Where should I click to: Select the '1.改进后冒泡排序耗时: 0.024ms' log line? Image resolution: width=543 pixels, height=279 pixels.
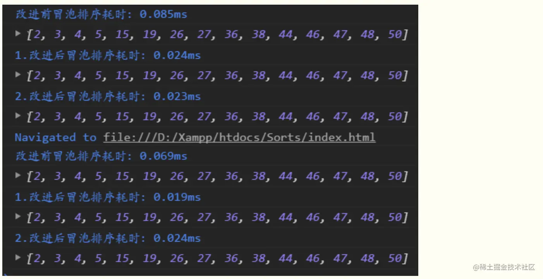point(108,55)
